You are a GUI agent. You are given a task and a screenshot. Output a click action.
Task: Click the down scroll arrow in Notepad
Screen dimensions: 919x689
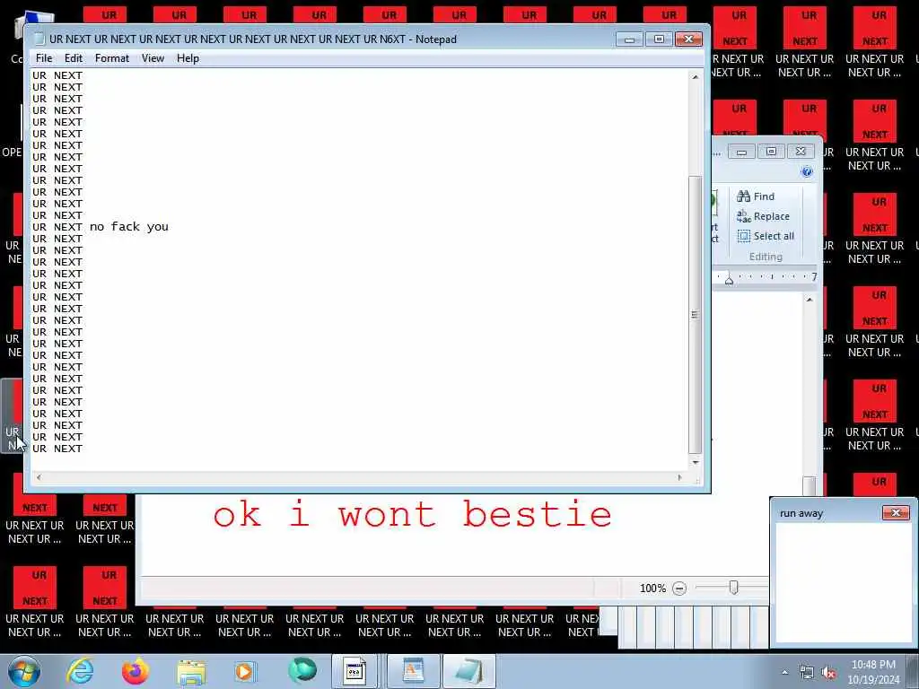click(696, 462)
